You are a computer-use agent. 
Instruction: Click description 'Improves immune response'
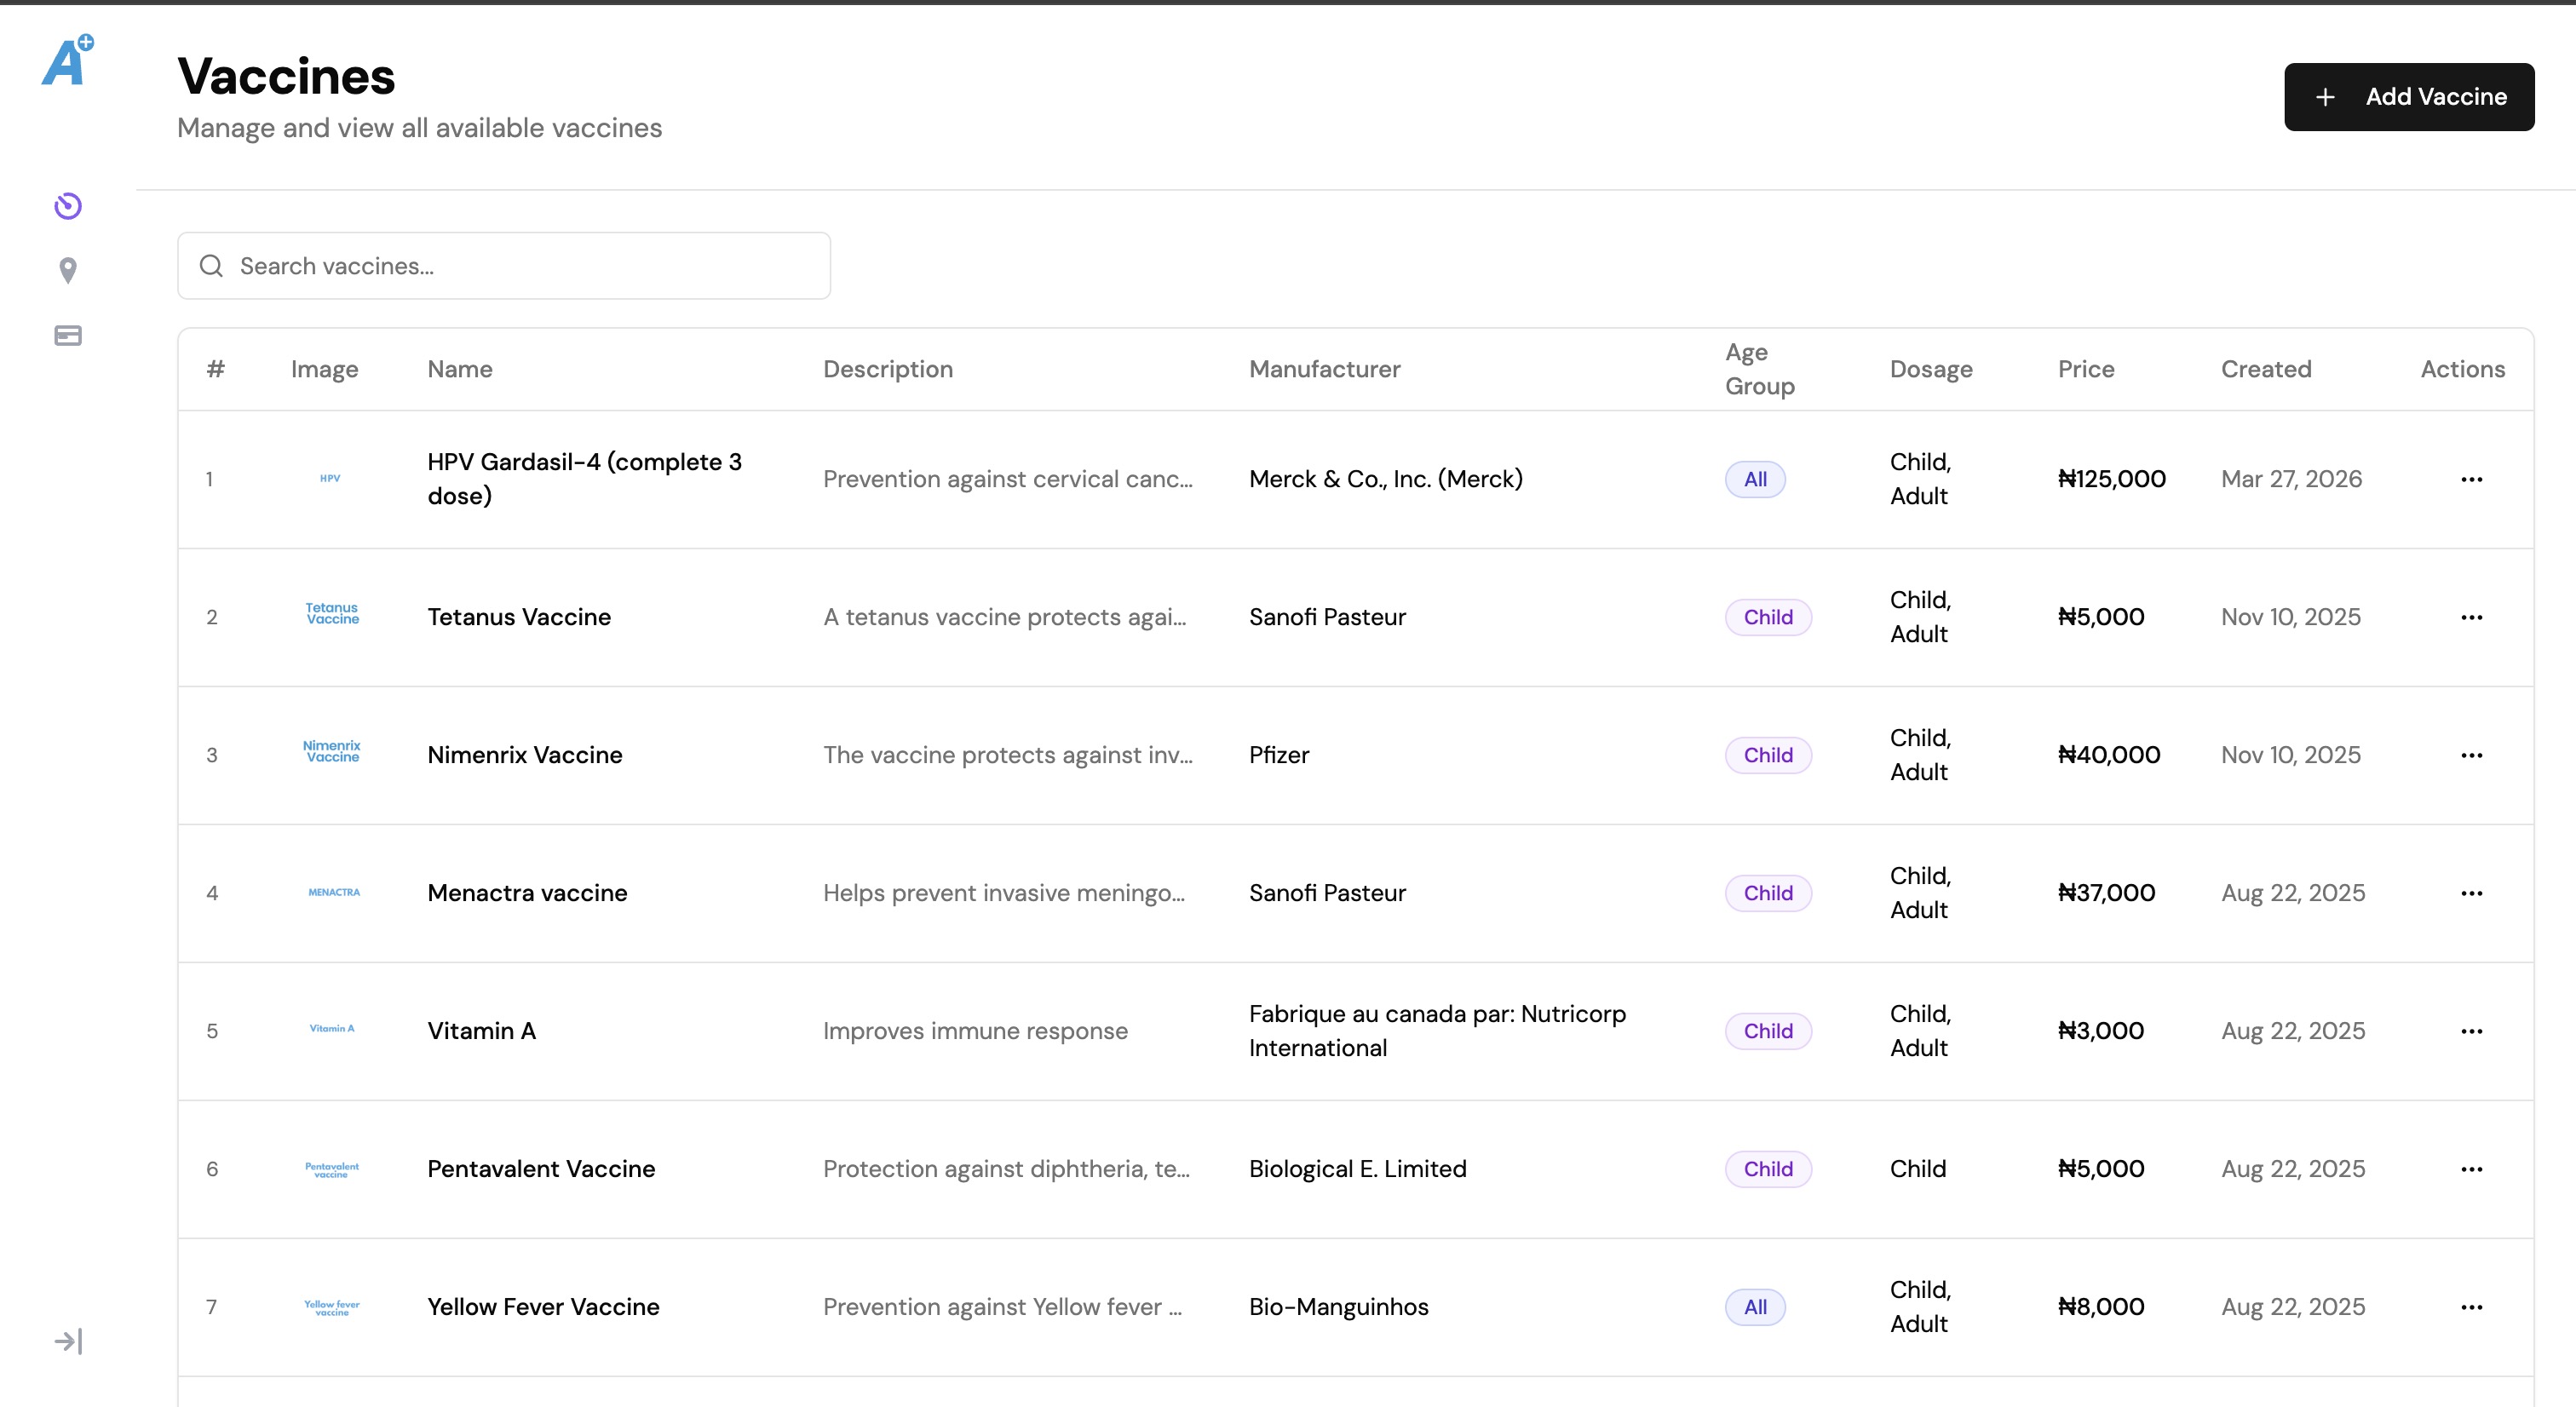click(x=975, y=1031)
